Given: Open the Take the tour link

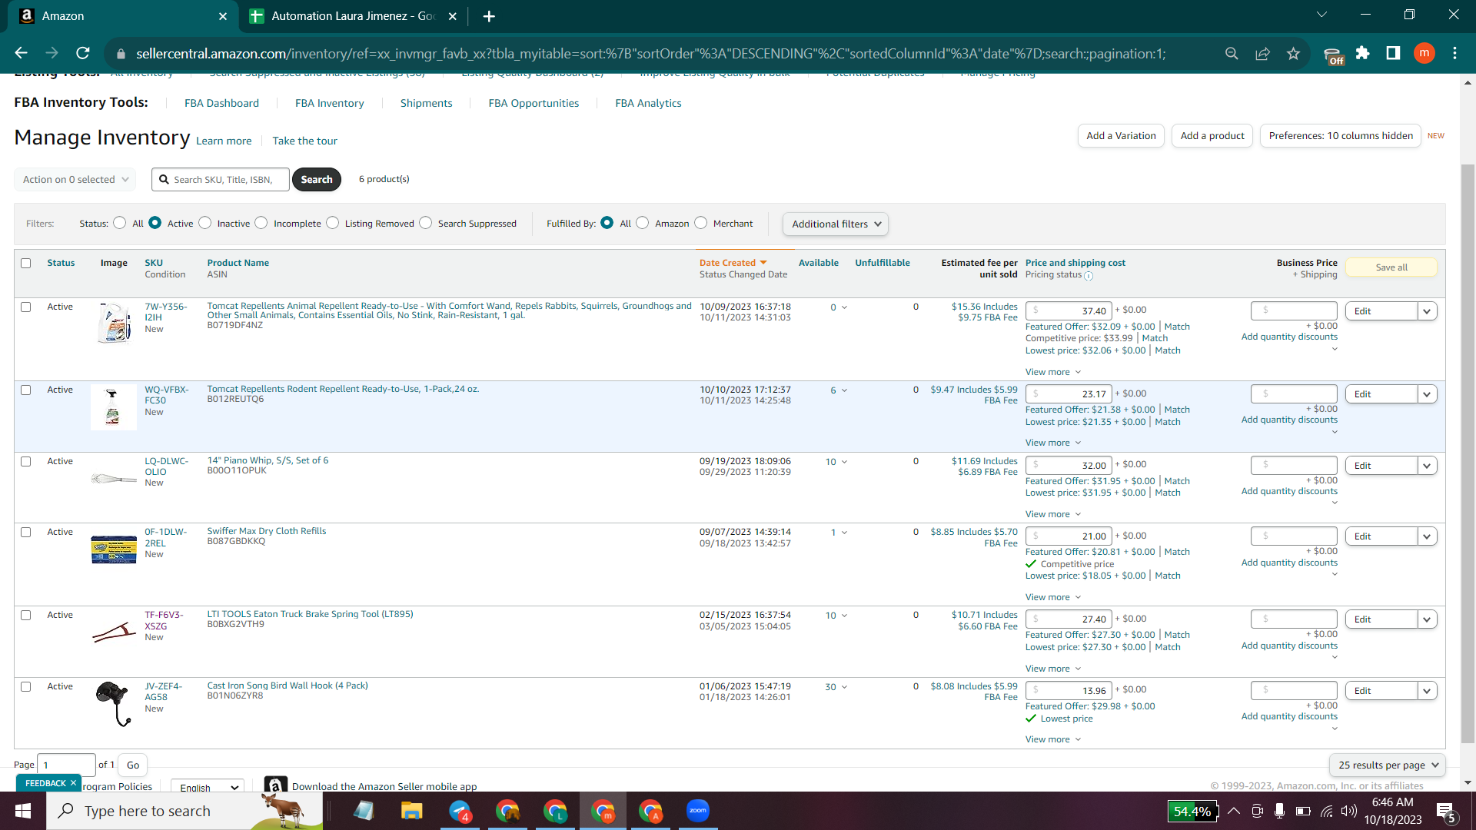Looking at the screenshot, I should (304, 141).
